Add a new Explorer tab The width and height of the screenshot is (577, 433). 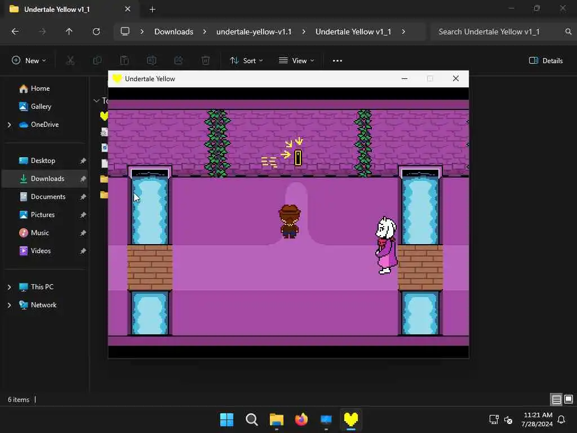pyautogui.click(x=152, y=10)
